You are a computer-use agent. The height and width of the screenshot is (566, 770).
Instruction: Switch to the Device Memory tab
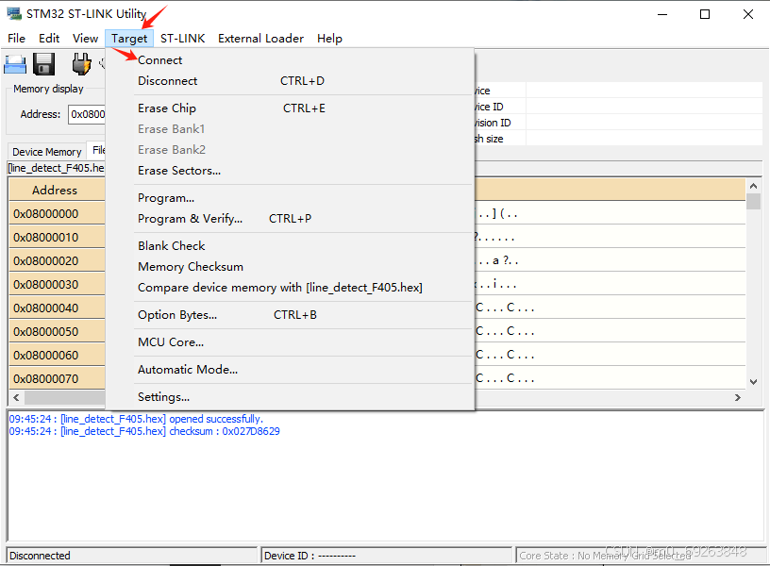coord(46,152)
